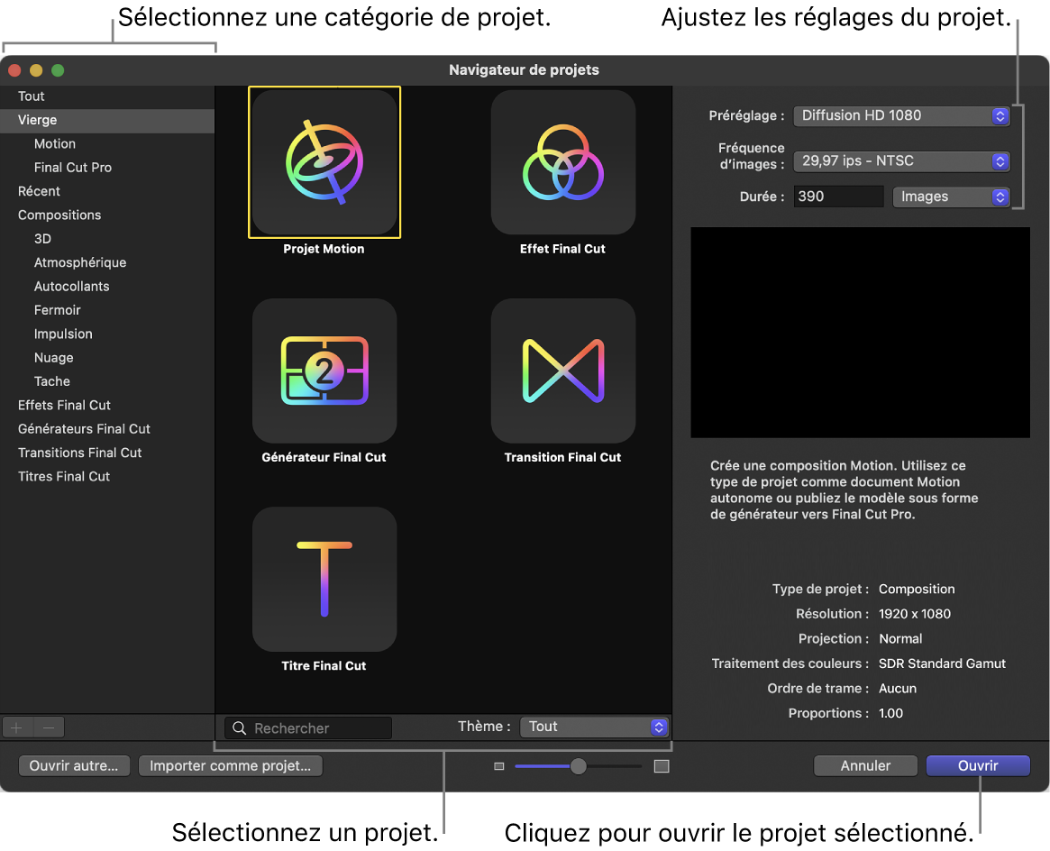
Task: Click the thumbnail size slider handle
Action: coord(579,766)
